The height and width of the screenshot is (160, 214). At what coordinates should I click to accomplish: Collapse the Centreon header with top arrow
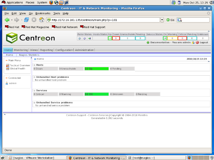click(209, 31)
